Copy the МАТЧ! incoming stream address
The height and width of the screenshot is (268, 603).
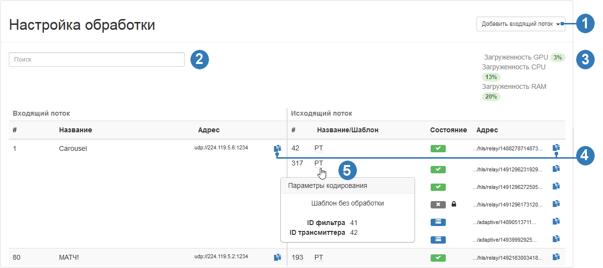277,257
